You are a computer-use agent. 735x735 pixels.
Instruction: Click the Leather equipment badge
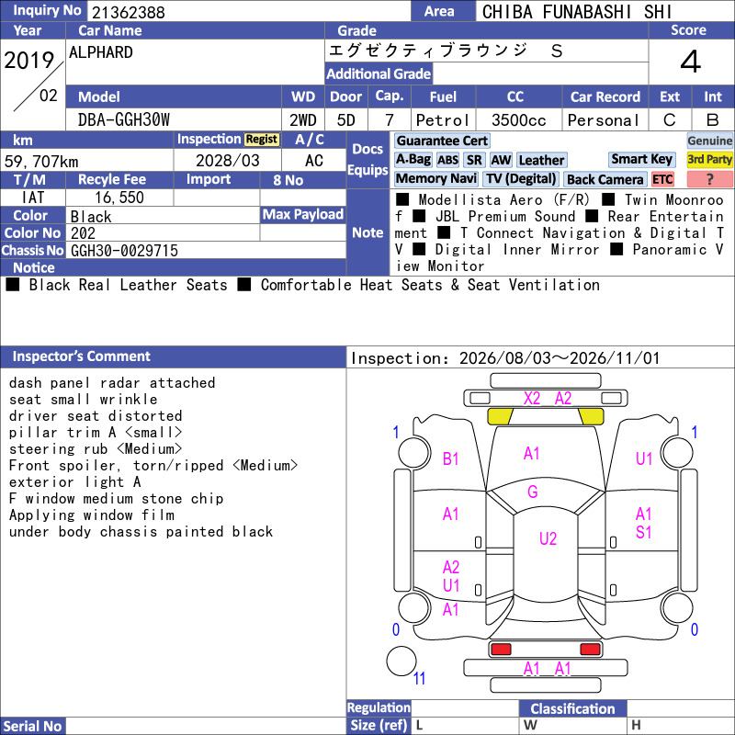tap(541, 160)
